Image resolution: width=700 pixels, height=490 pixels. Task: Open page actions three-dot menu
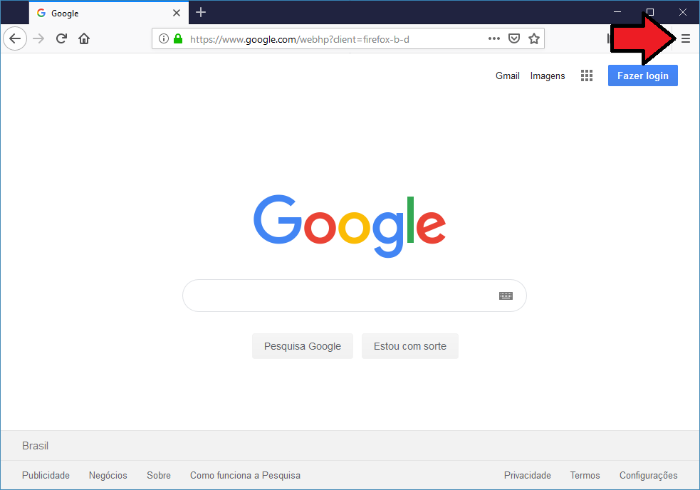point(493,39)
